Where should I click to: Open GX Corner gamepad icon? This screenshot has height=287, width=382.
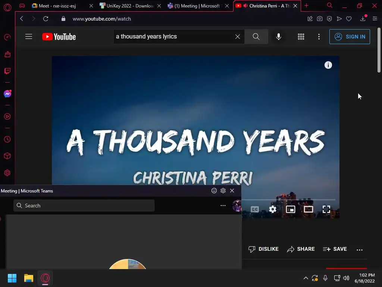tap(22, 6)
